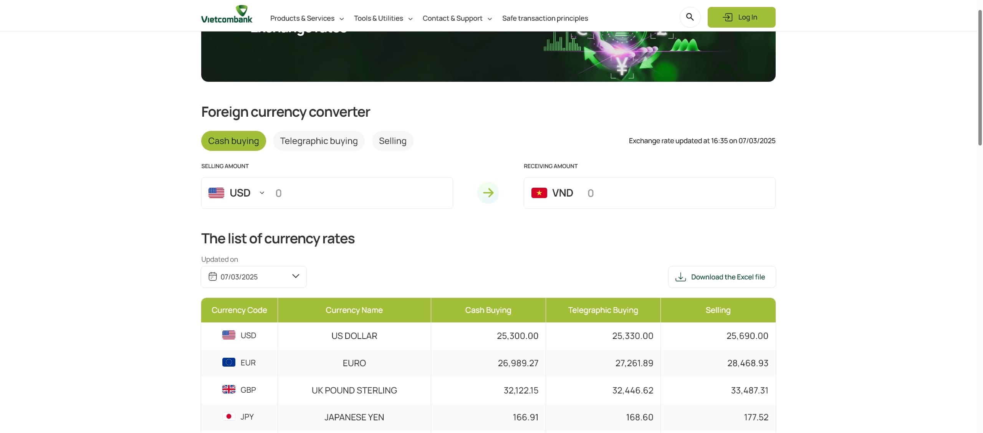Image resolution: width=983 pixels, height=433 pixels.
Task: Click the arrow to convert the currency
Action: (488, 193)
